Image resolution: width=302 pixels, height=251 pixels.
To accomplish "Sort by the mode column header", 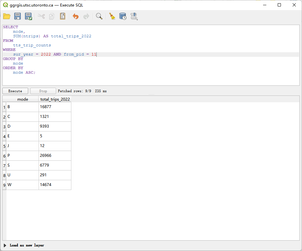I will [x=22, y=99].
